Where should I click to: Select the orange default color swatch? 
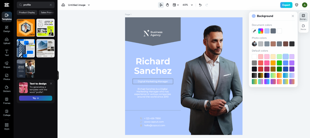(273, 63)
